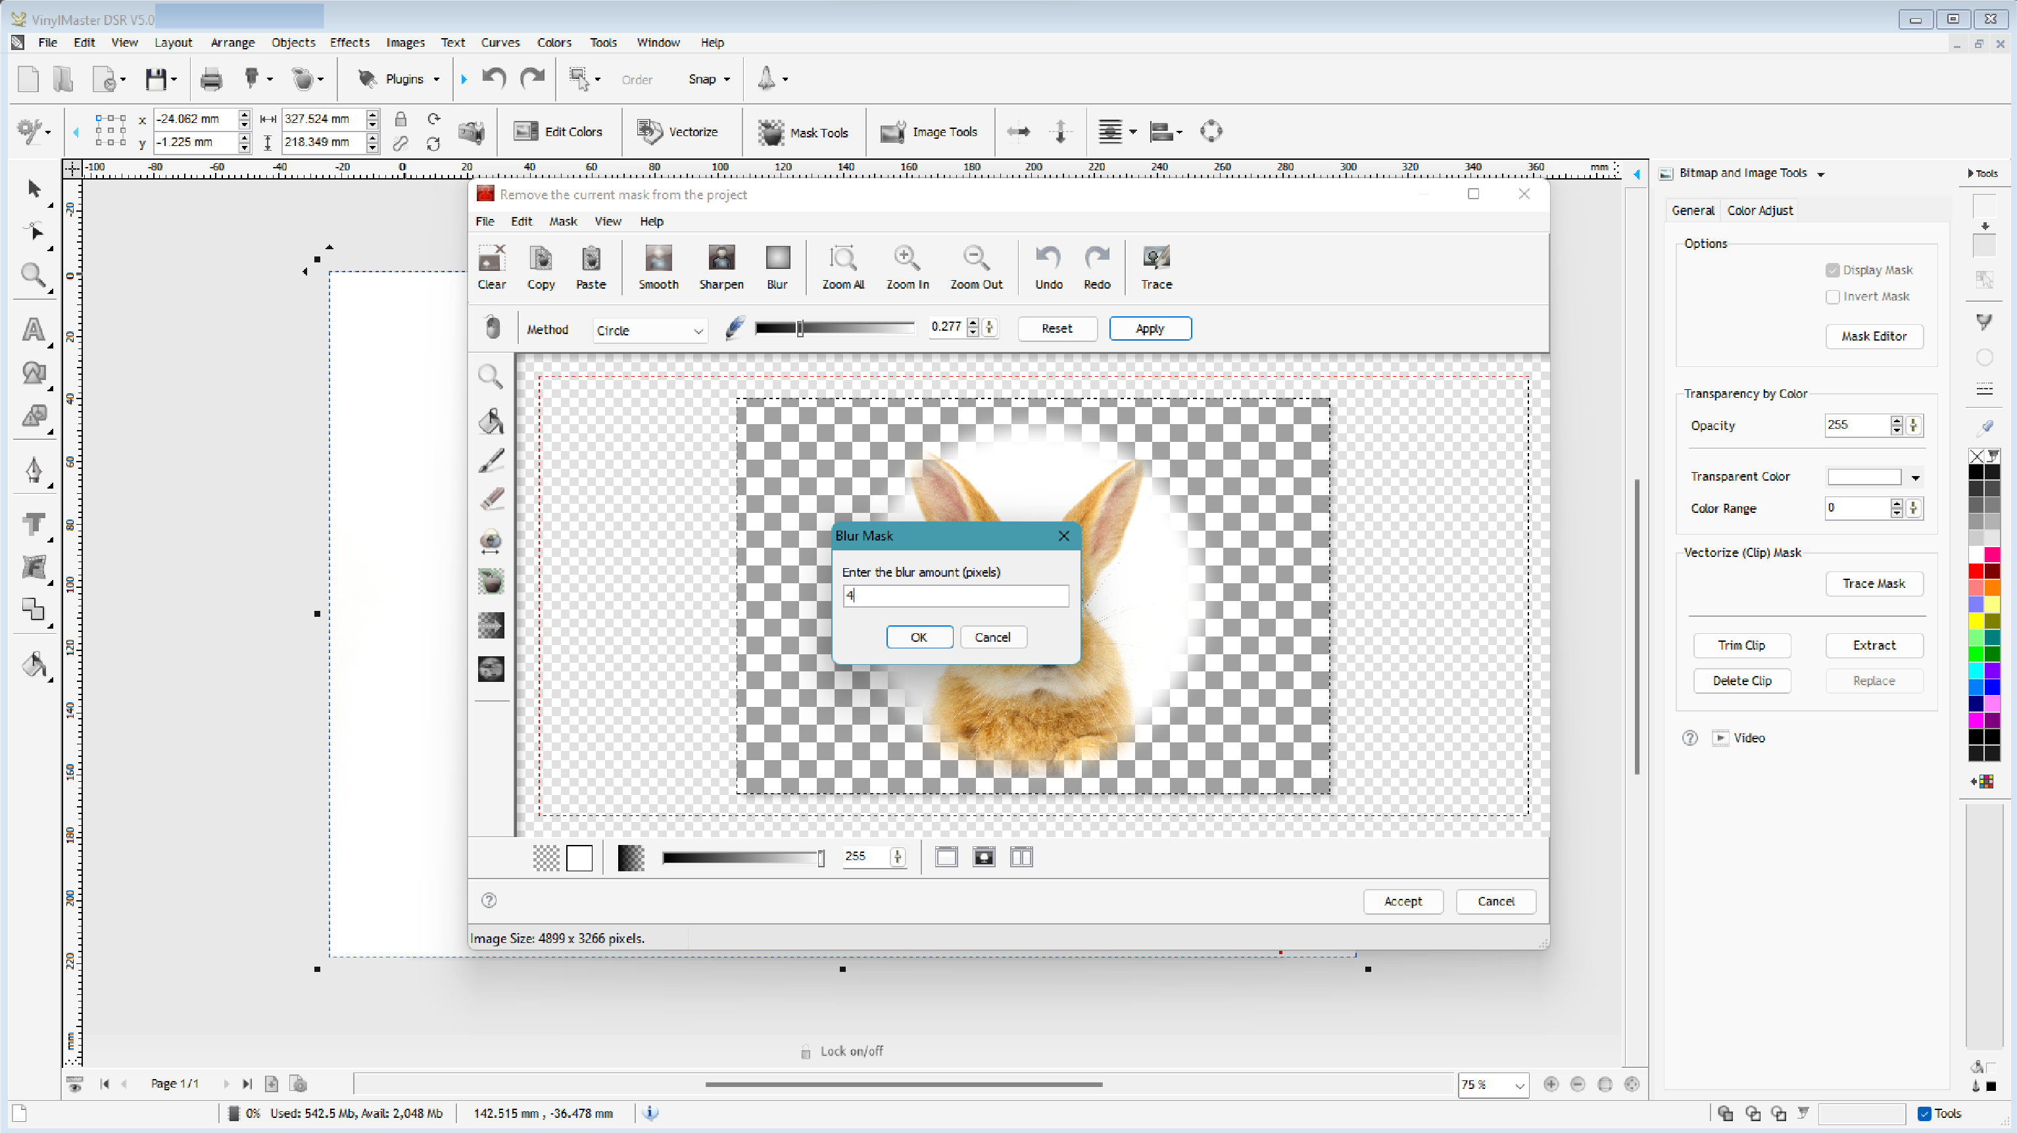Click the Trace Mask button

click(1873, 584)
